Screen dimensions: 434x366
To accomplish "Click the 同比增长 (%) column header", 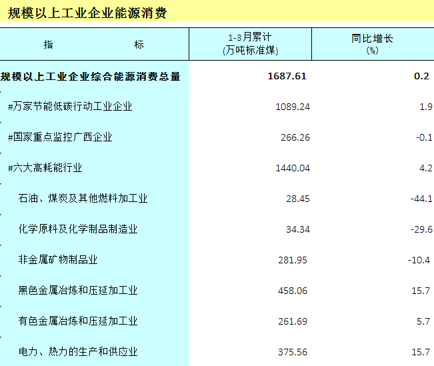I will coord(372,44).
